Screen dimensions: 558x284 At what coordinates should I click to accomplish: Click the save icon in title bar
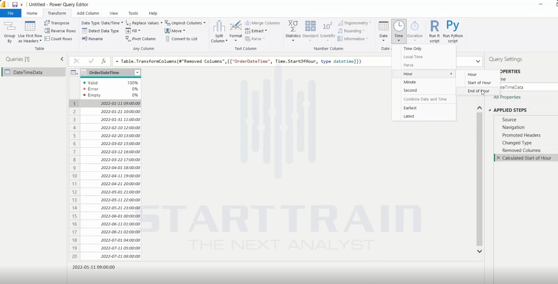coord(15,4)
